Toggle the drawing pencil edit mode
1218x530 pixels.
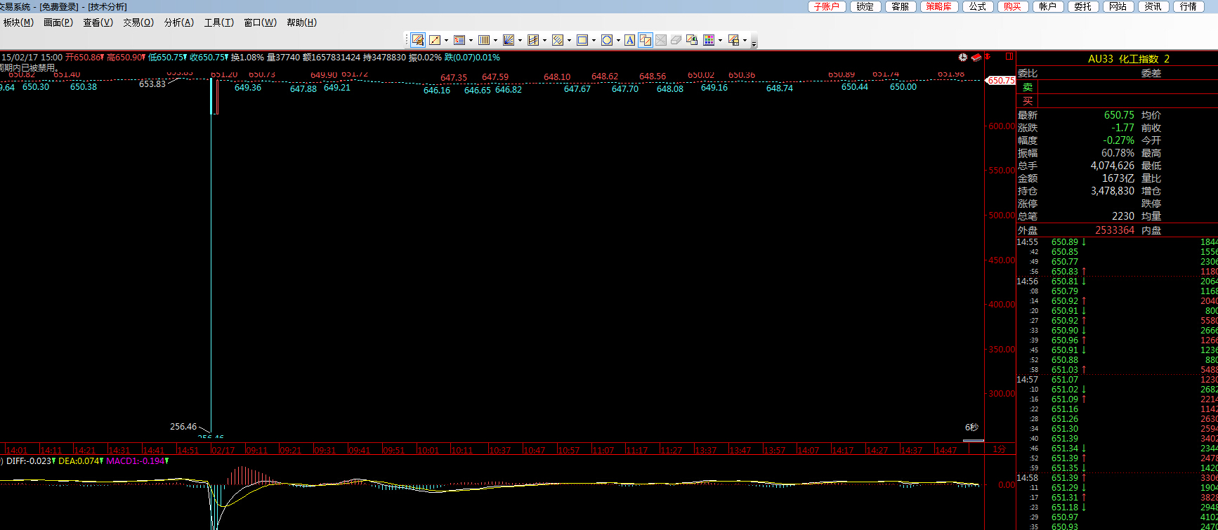pos(418,40)
